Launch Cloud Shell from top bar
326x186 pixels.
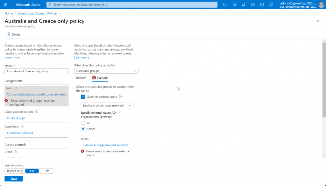click(225, 4)
